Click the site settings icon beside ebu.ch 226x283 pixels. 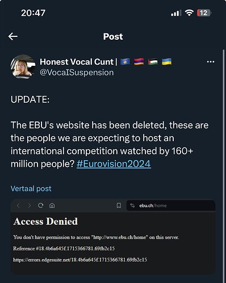132,205
